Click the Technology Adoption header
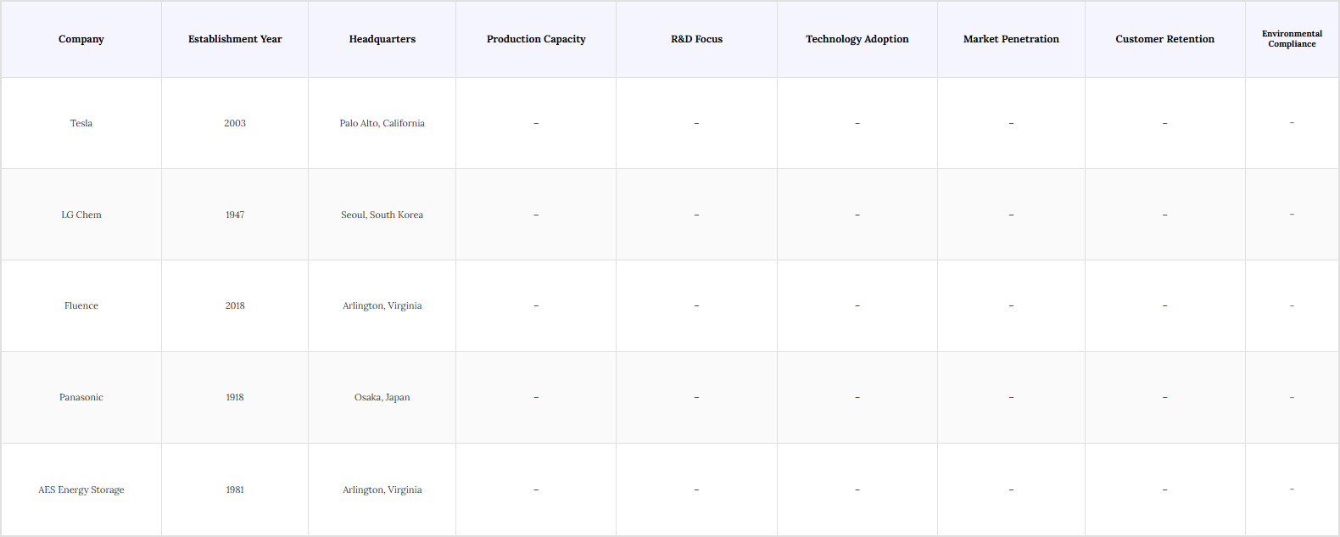The width and height of the screenshot is (1340, 537). click(857, 39)
